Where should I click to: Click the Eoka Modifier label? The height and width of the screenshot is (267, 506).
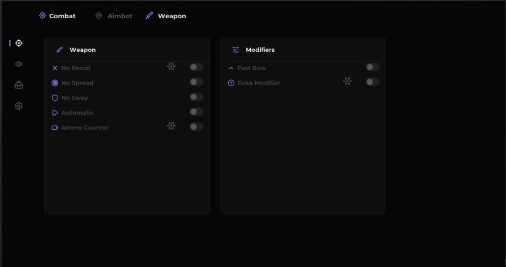(259, 83)
